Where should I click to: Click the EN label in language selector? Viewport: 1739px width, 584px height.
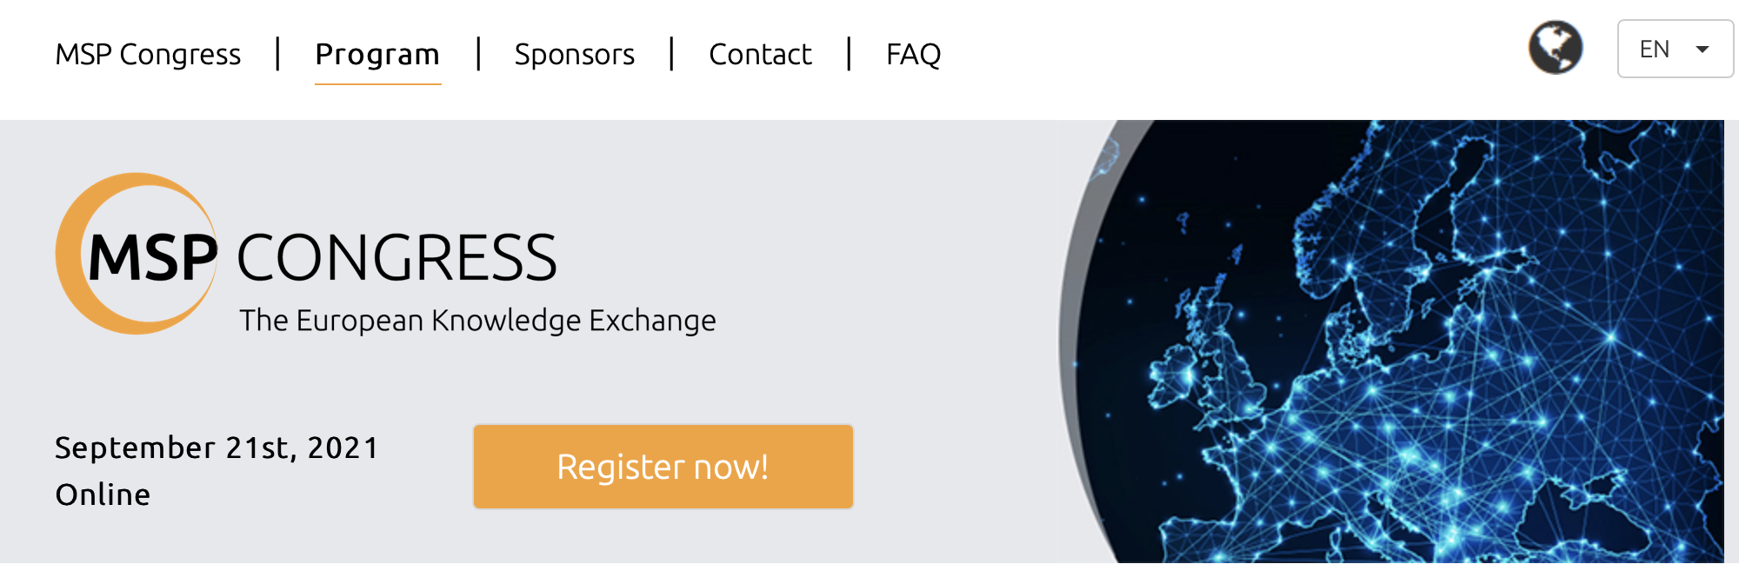click(1654, 50)
